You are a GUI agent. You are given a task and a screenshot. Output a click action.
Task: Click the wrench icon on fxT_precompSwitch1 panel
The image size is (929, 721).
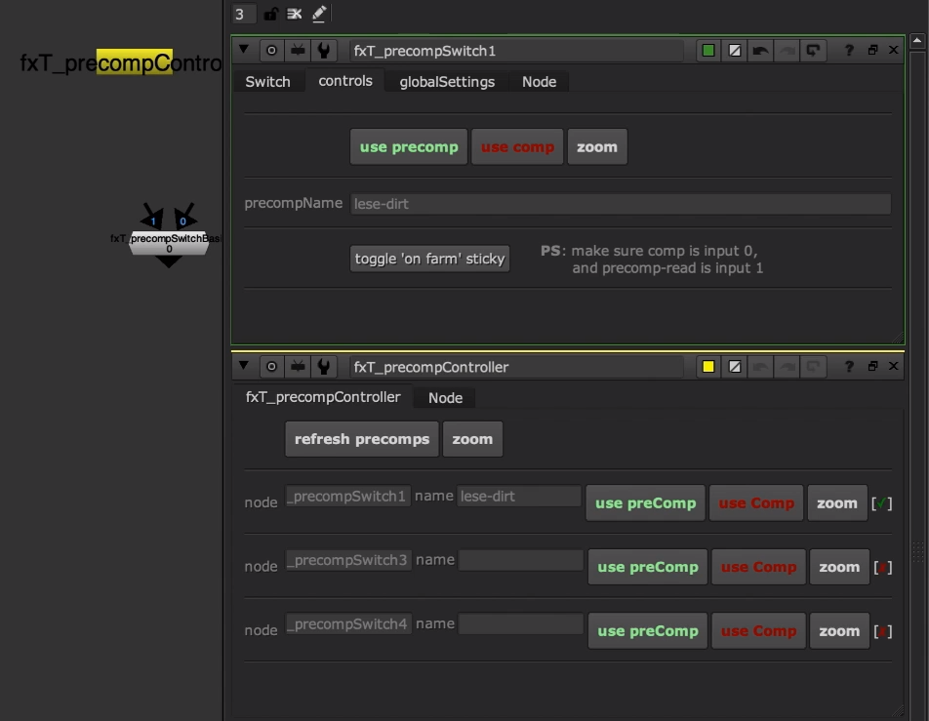pyautogui.click(x=323, y=50)
